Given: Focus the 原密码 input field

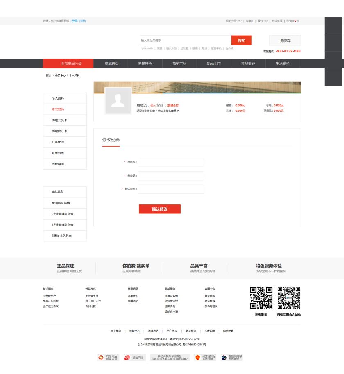Looking at the screenshot, I should [171, 162].
